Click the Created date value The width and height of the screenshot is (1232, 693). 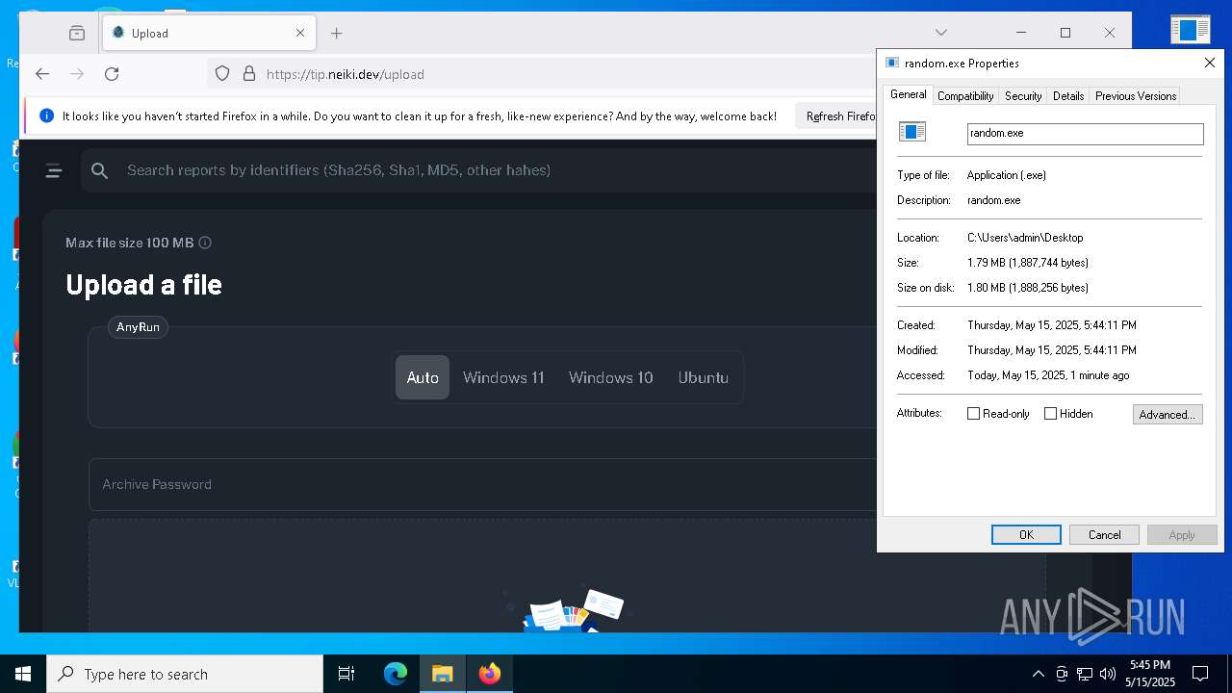click(x=1052, y=325)
